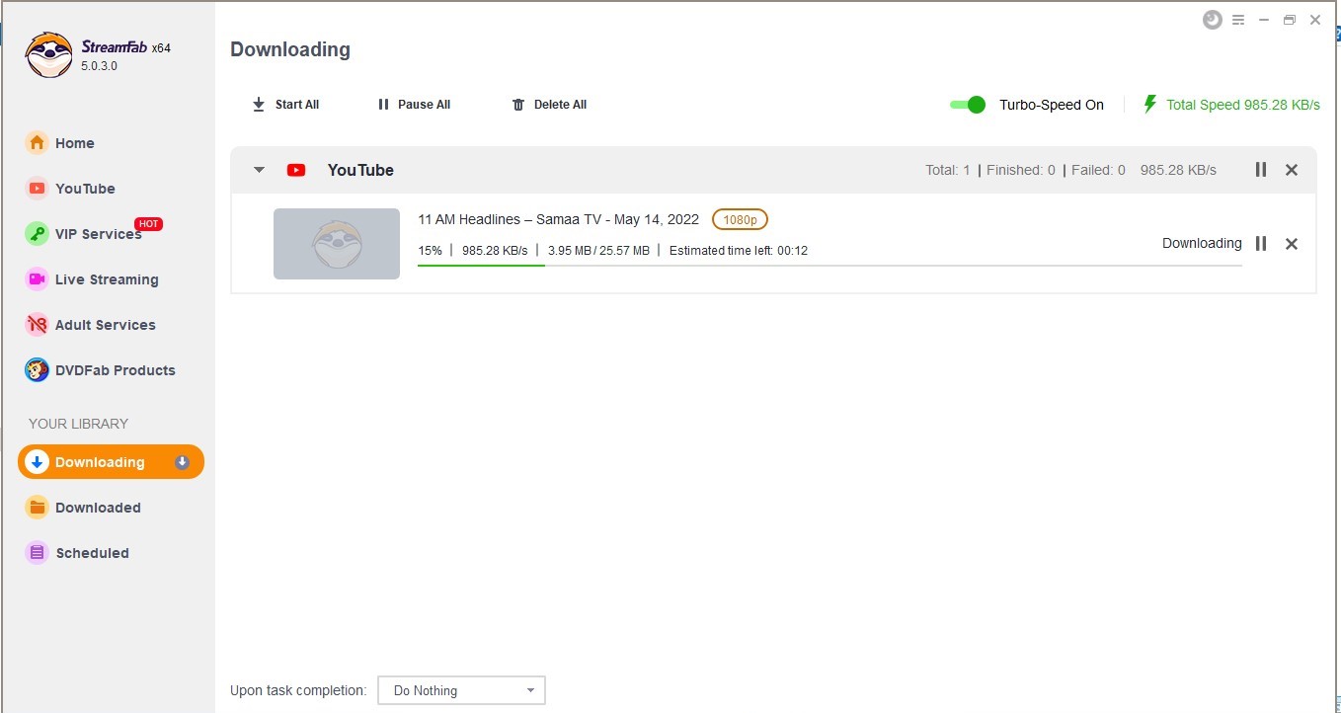Remove the YouTube download group

(x=1292, y=170)
